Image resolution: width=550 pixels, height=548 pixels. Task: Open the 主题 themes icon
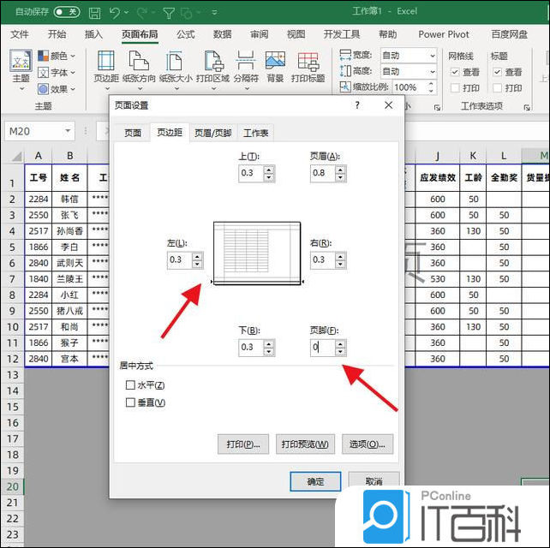21,66
